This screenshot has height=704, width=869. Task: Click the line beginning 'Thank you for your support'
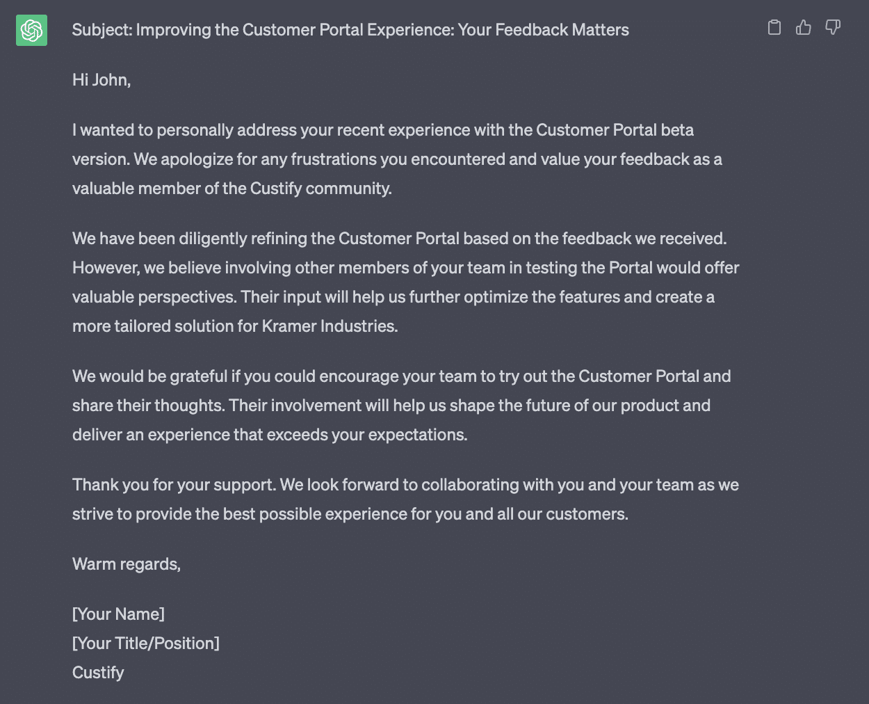pos(405,485)
